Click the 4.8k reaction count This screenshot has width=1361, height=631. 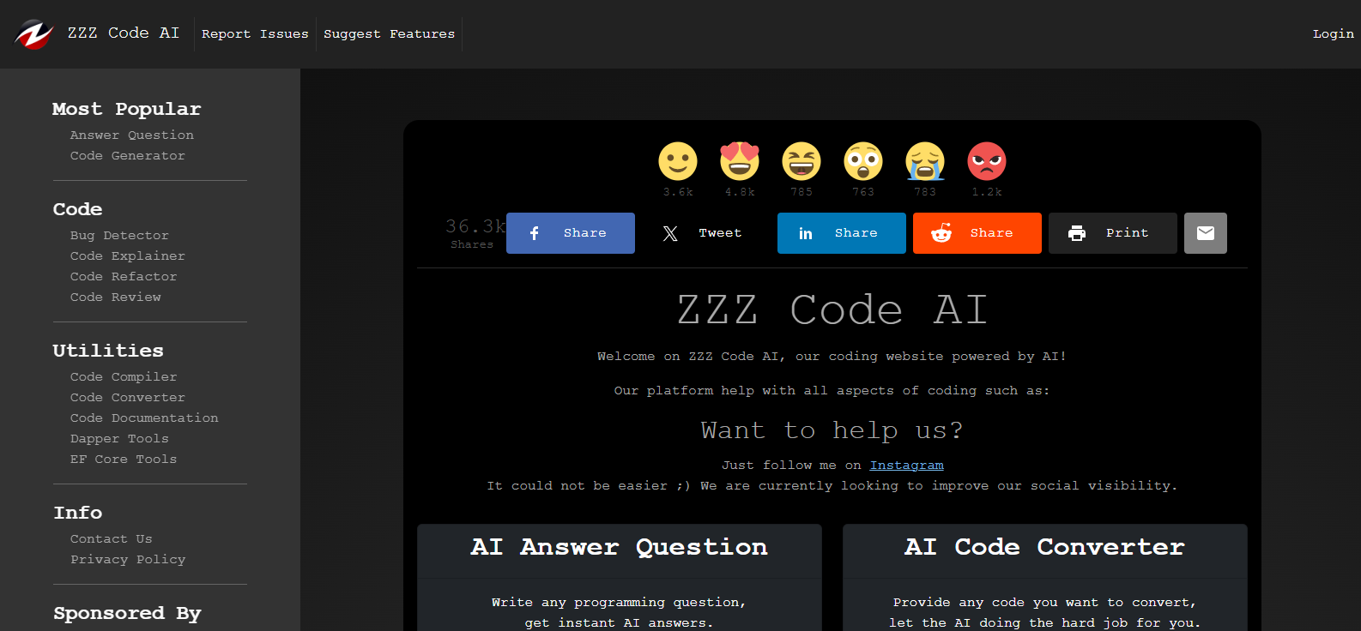pos(740,192)
